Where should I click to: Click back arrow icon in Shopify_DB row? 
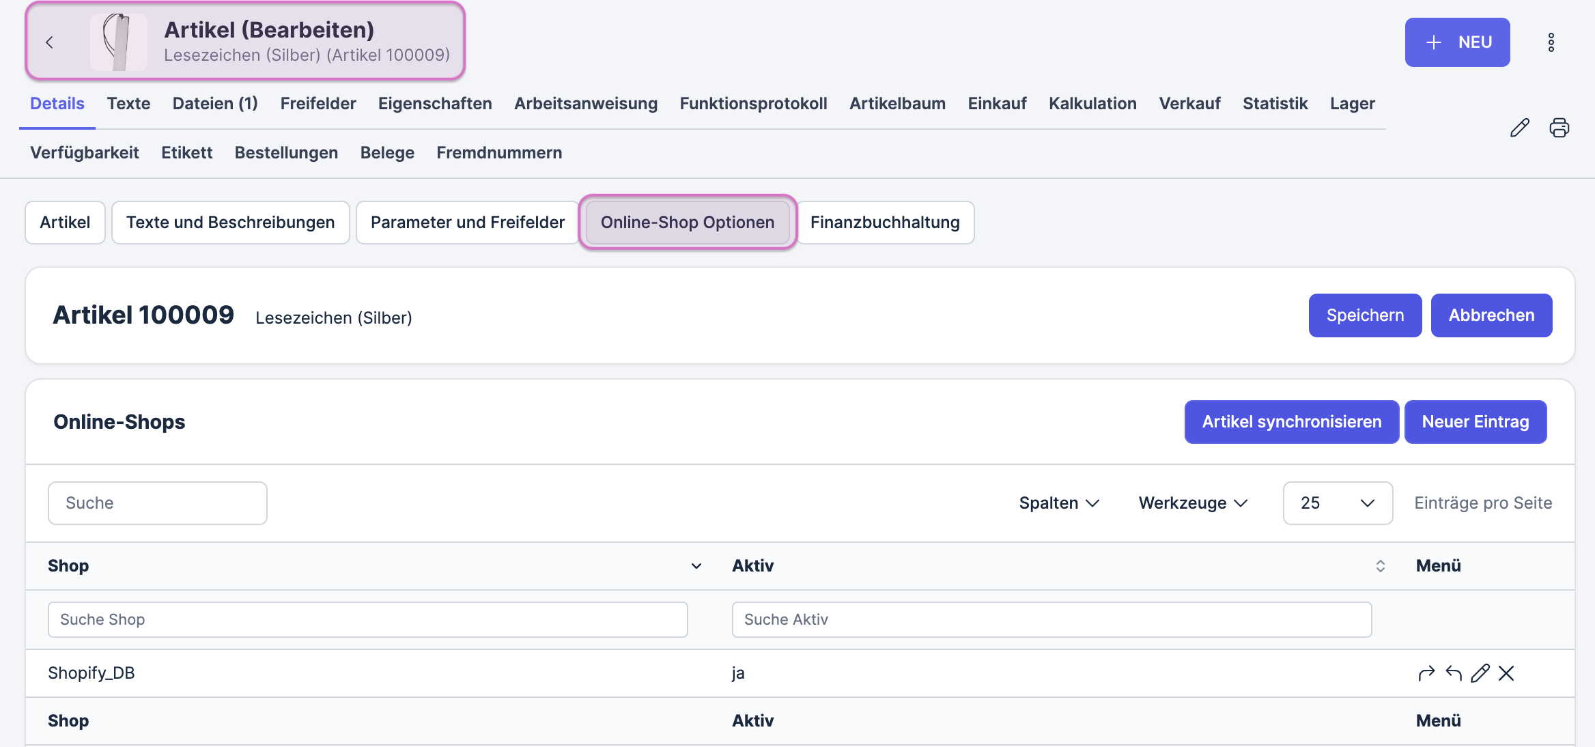[1454, 673]
